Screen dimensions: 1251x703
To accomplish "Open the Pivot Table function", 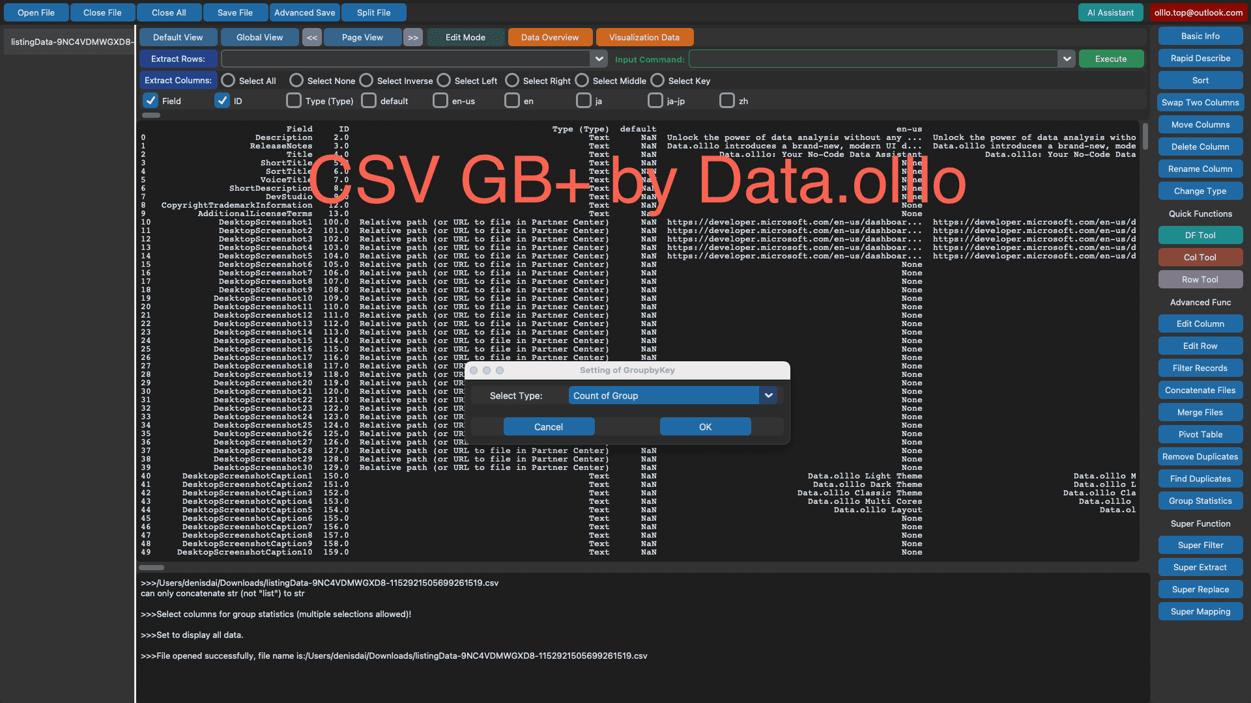I will (x=1200, y=434).
